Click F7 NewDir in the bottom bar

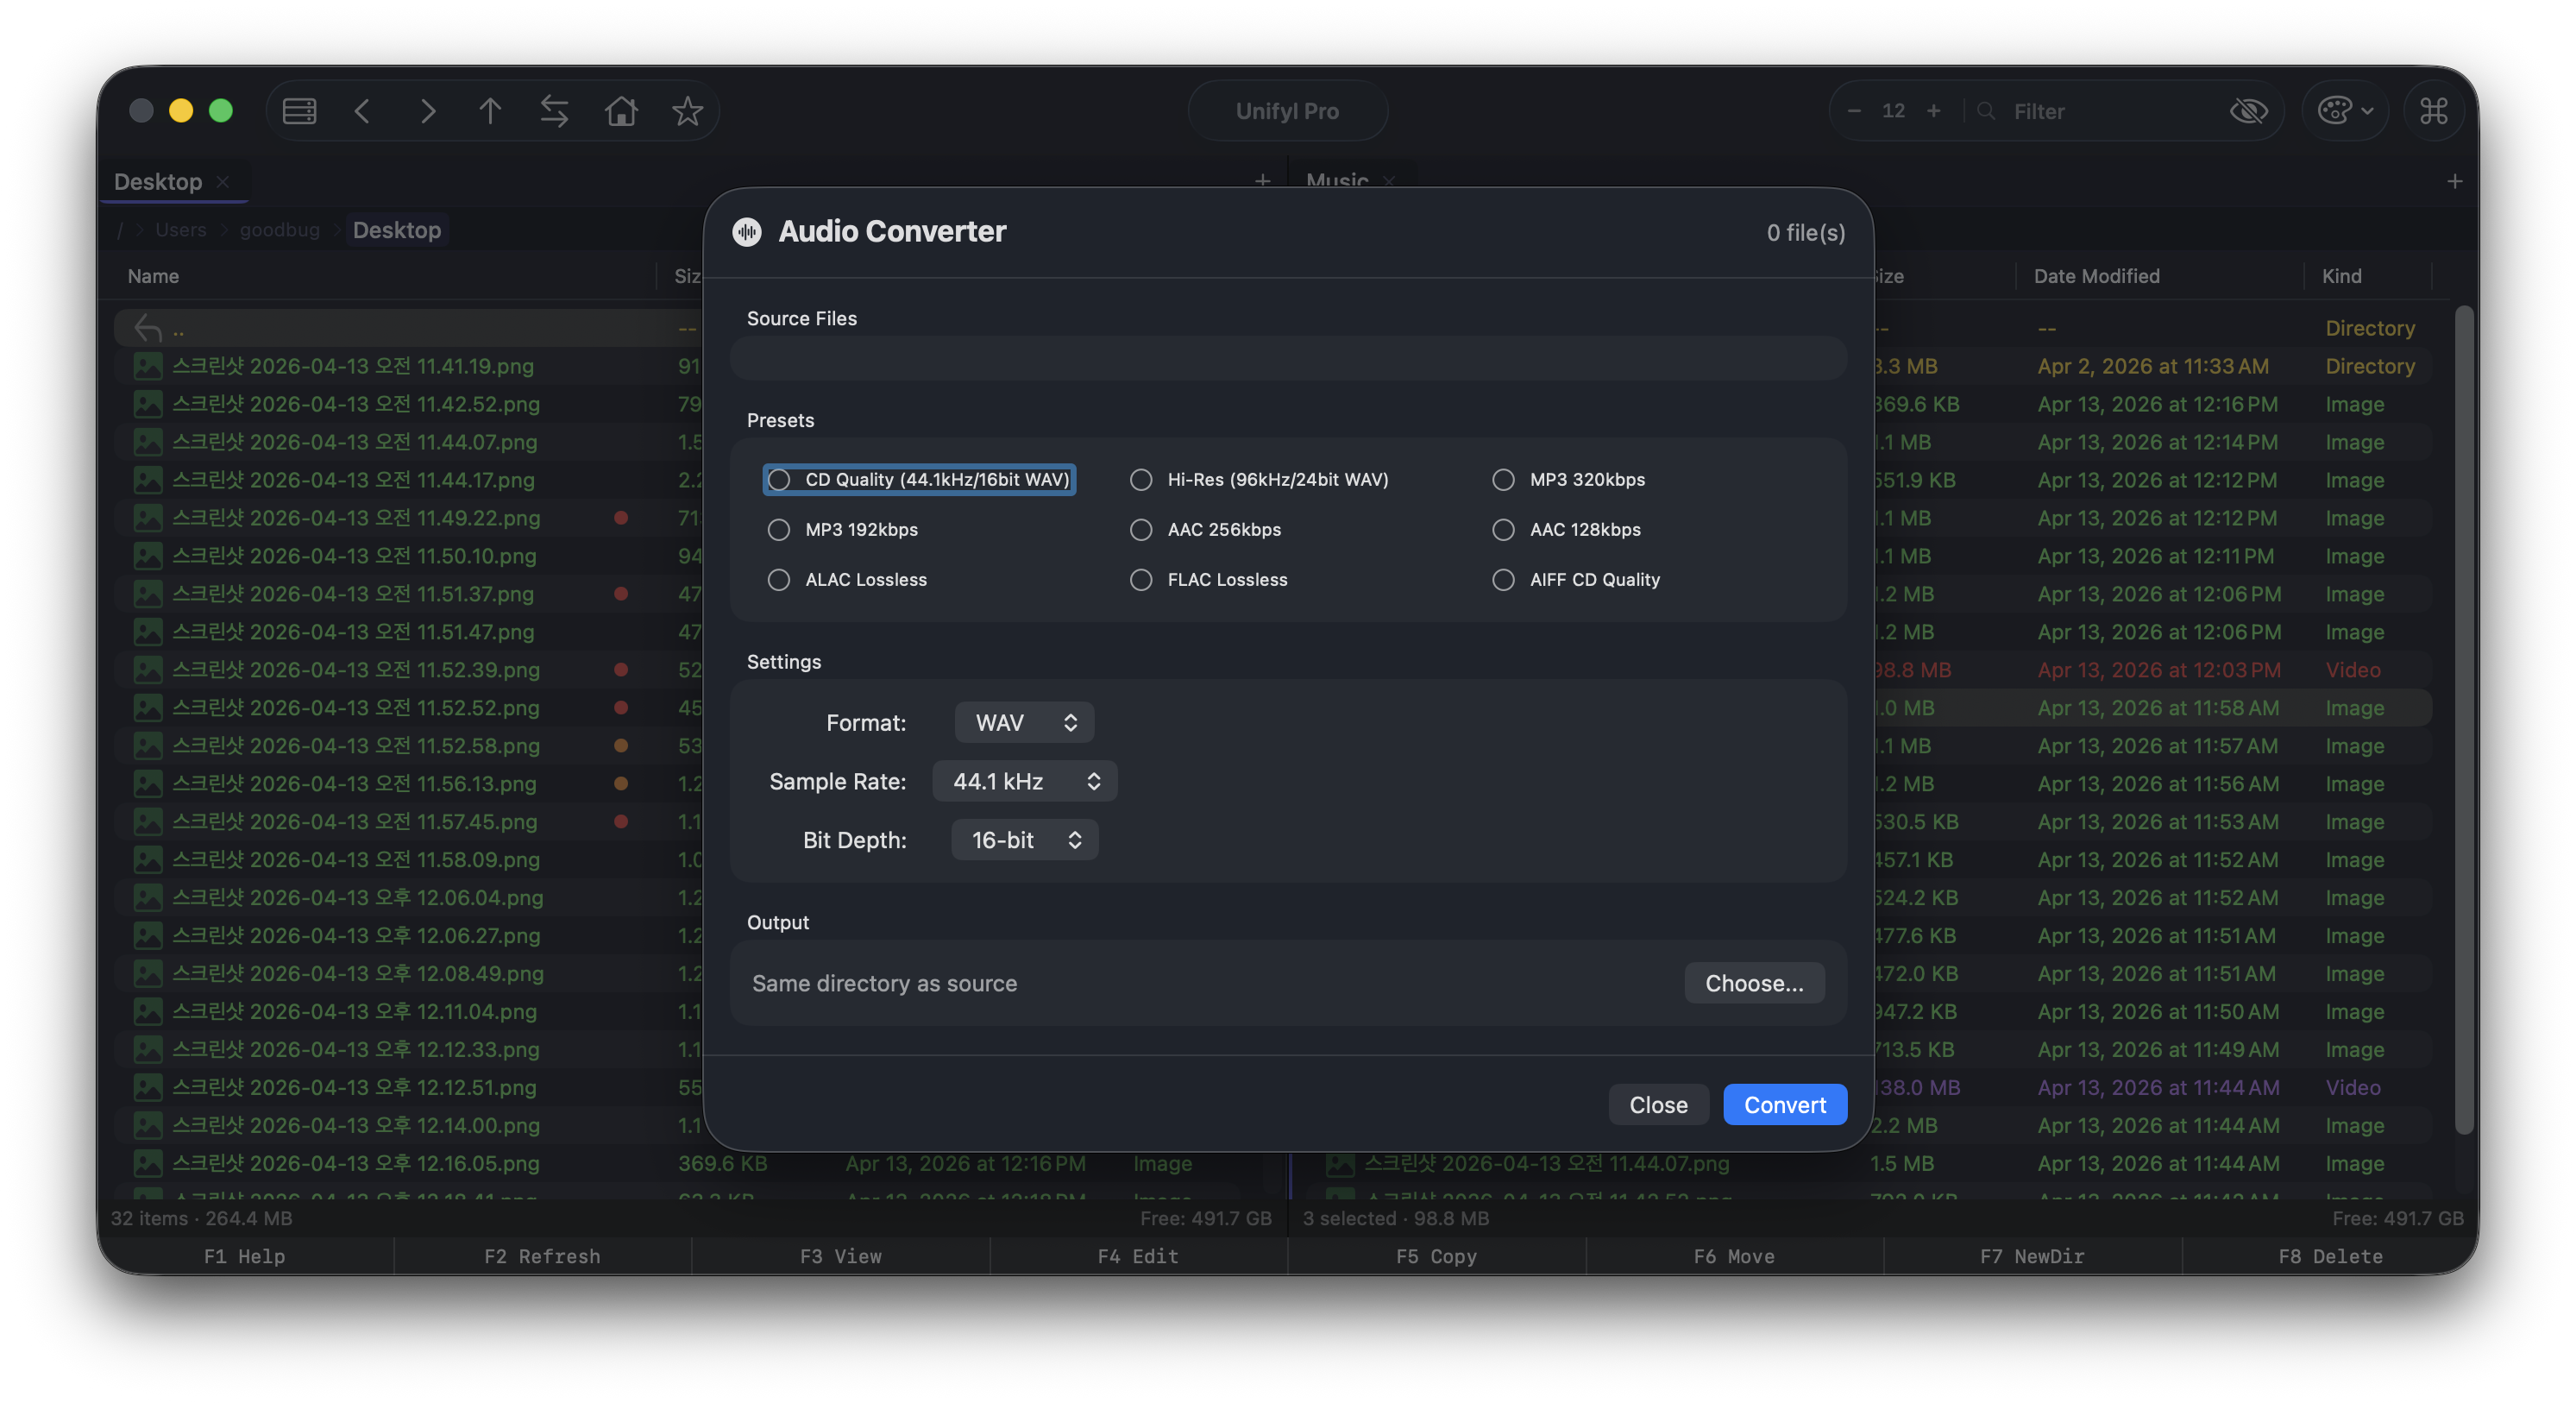tap(2032, 1257)
